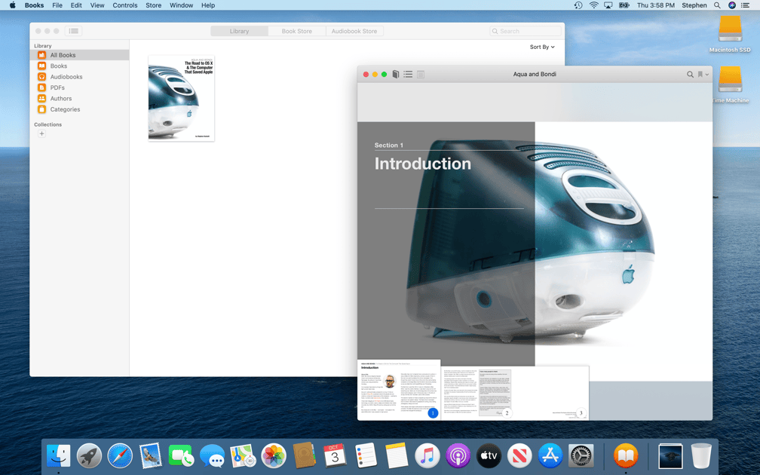Click the Library window search field
The height and width of the screenshot is (475, 760).
(526, 31)
